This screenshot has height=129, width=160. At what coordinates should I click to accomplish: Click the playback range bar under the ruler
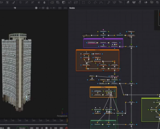tap(34, 125)
